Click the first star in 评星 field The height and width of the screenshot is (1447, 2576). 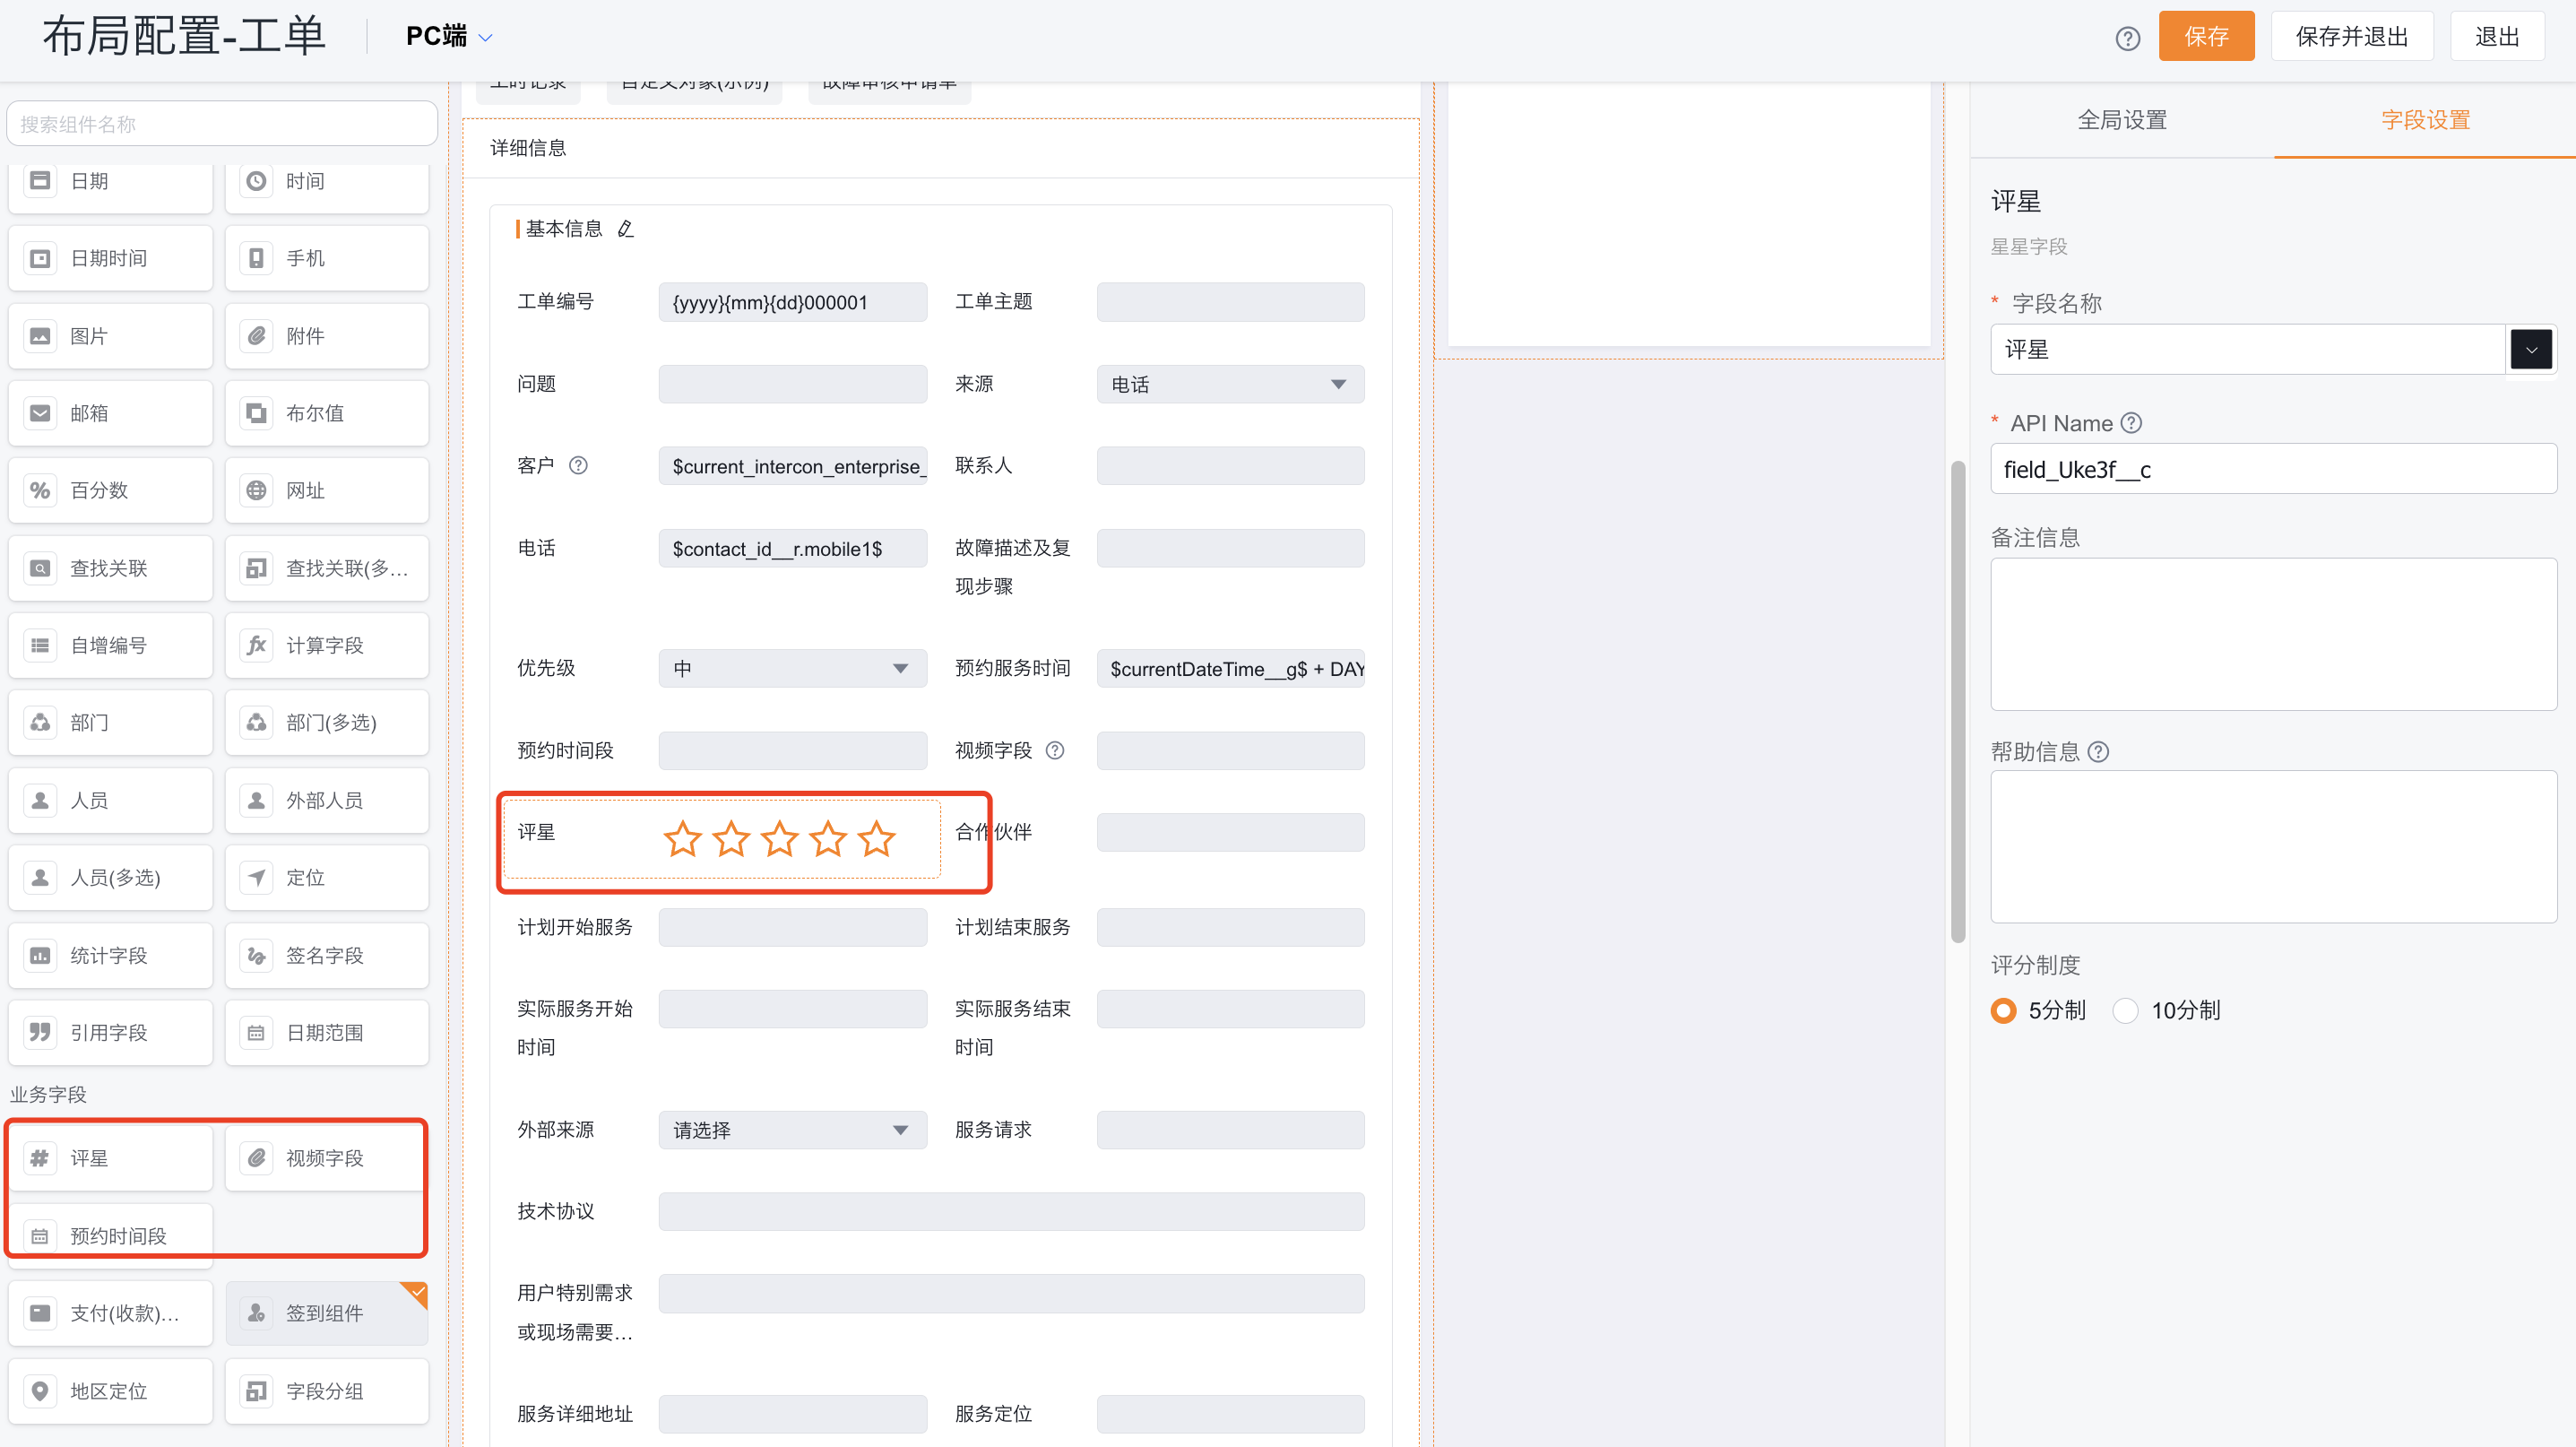point(682,839)
